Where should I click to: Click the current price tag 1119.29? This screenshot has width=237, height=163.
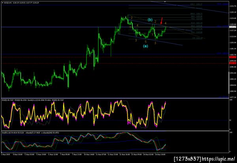tap(233, 27)
